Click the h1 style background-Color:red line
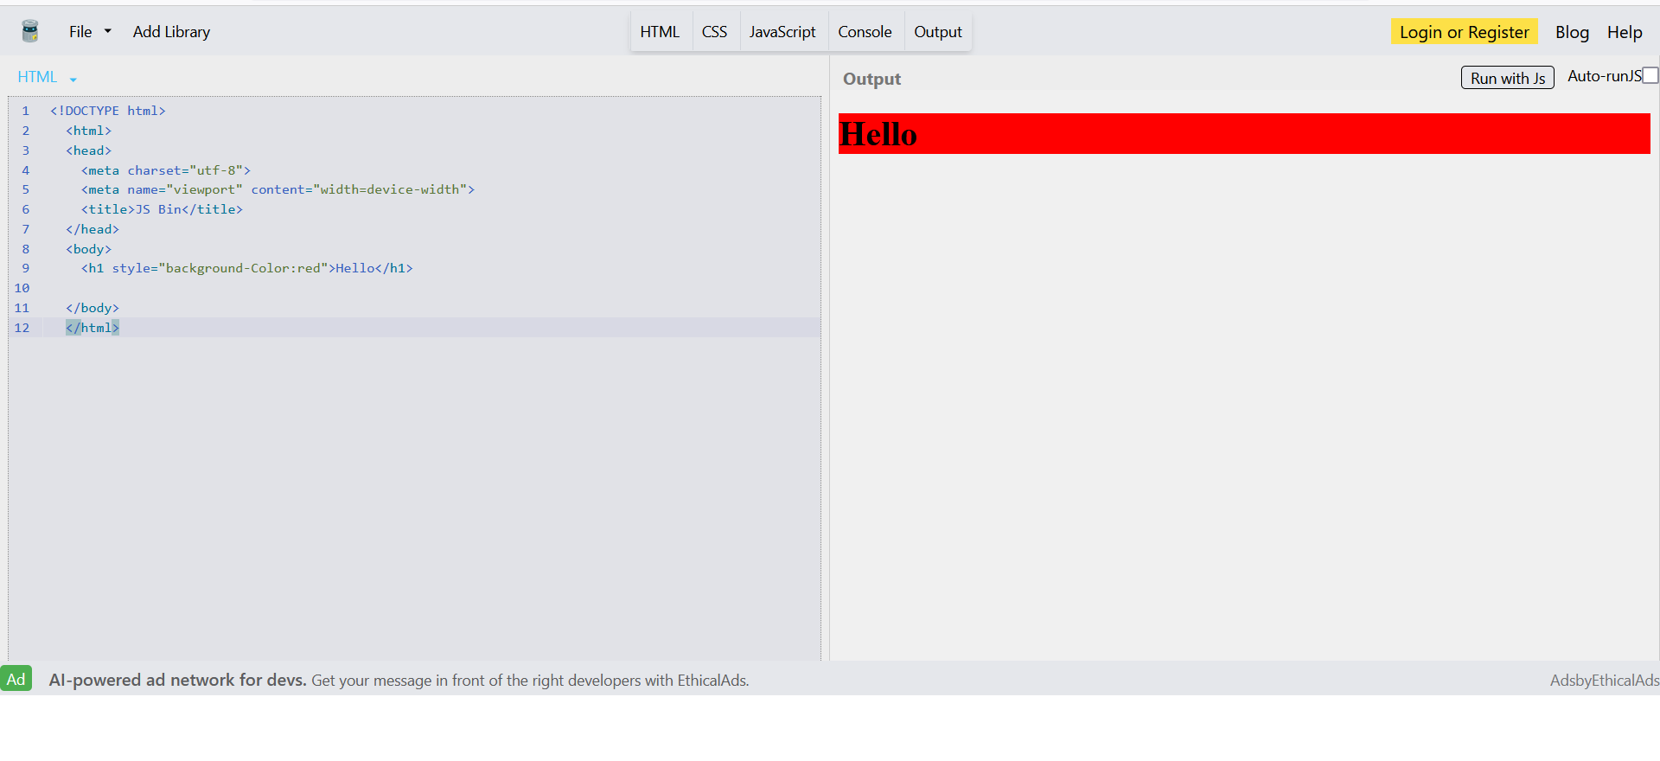Screen dimensions: 1660x761 pos(247,268)
